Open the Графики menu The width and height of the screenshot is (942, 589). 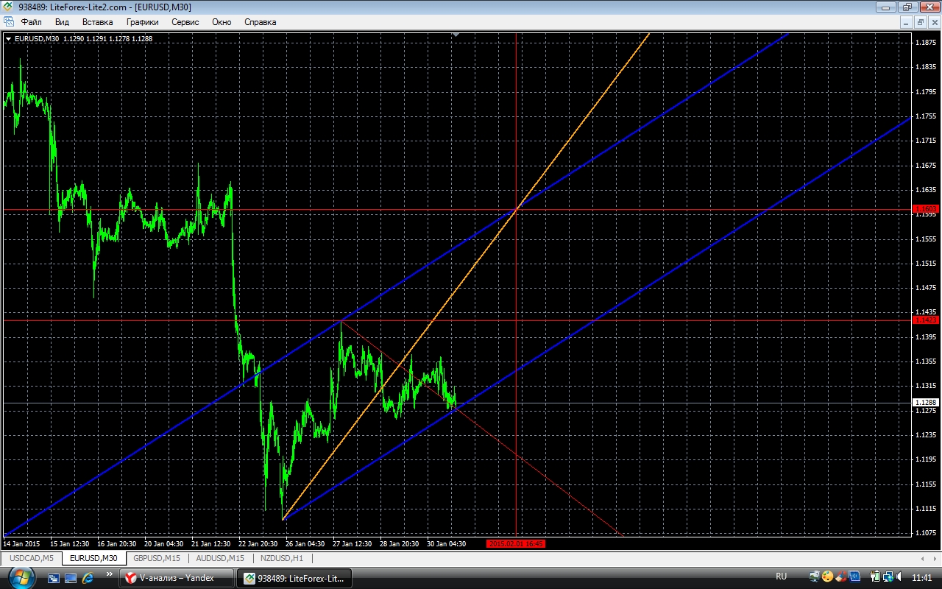(142, 22)
